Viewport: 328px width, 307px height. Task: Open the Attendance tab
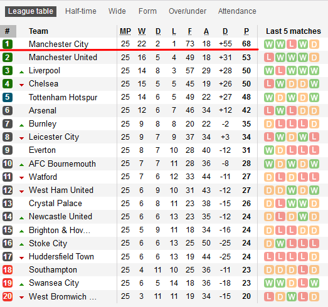[237, 11]
